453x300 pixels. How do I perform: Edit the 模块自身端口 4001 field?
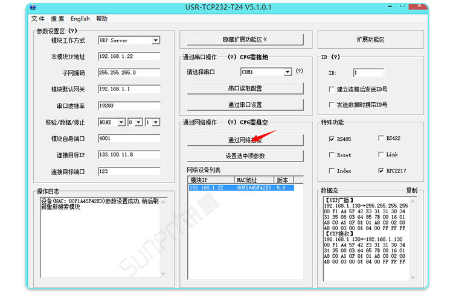point(129,139)
